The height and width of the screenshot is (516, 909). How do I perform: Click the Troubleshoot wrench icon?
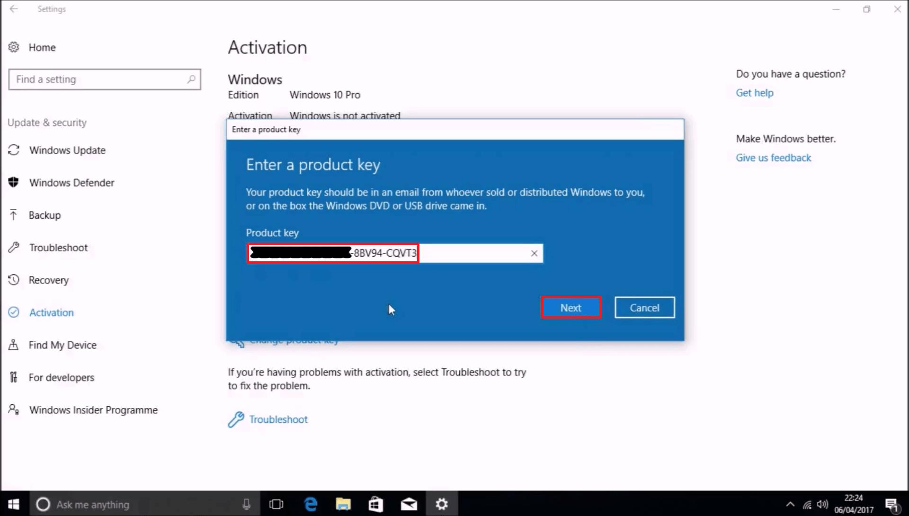pyautogui.click(x=236, y=419)
